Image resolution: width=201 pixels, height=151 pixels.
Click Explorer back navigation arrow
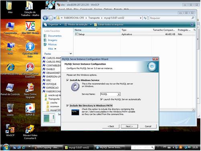tap(45, 18)
